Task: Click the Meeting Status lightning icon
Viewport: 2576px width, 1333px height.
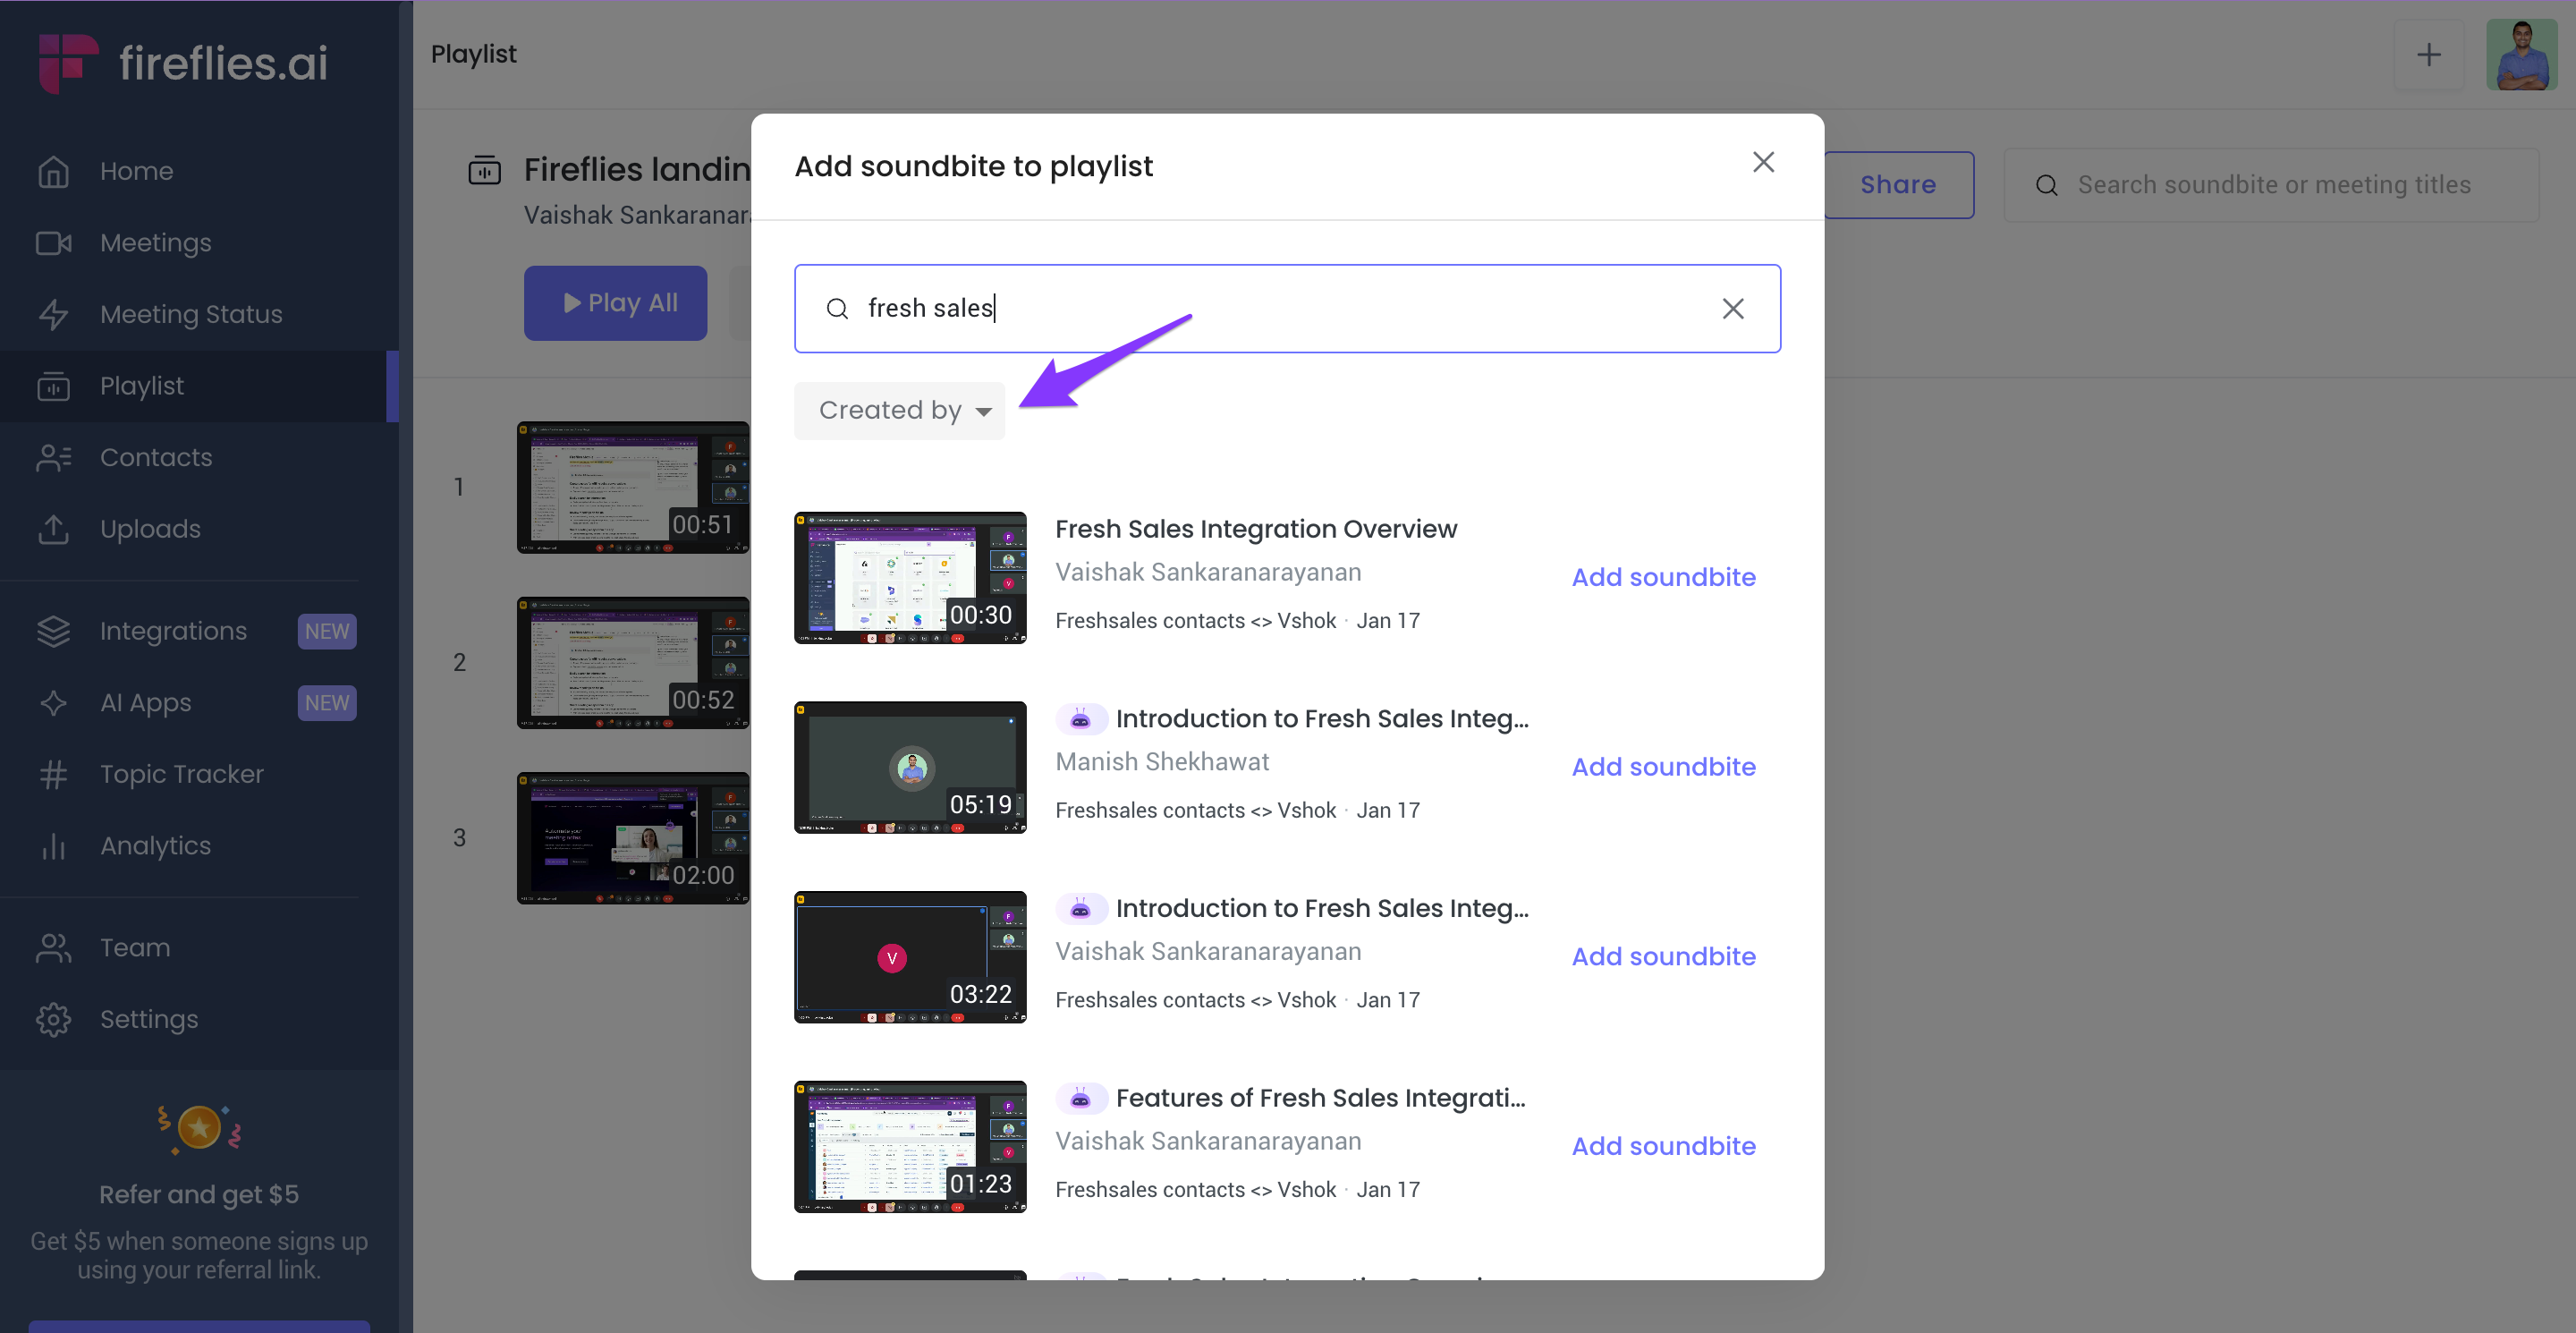Action: pyautogui.click(x=53, y=314)
